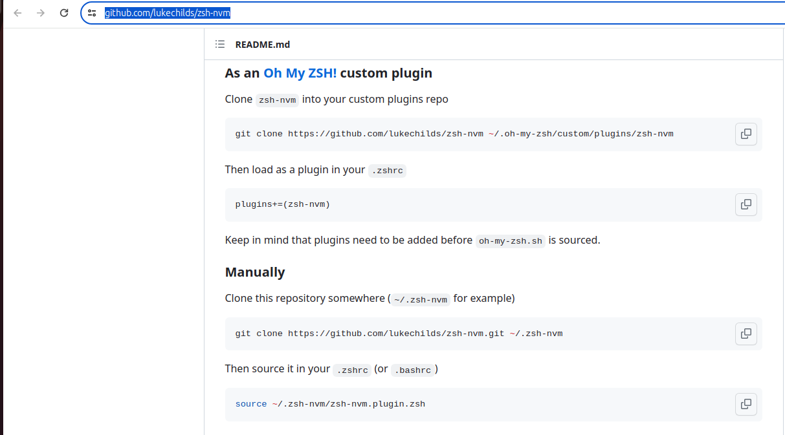Select the inline ~/.zsh-nvm example path
785x435 pixels.
(x=421, y=299)
